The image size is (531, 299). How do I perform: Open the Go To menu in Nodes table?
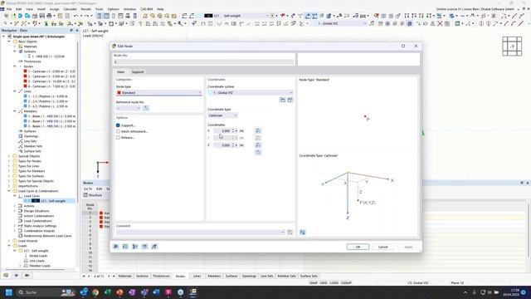point(88,189)
